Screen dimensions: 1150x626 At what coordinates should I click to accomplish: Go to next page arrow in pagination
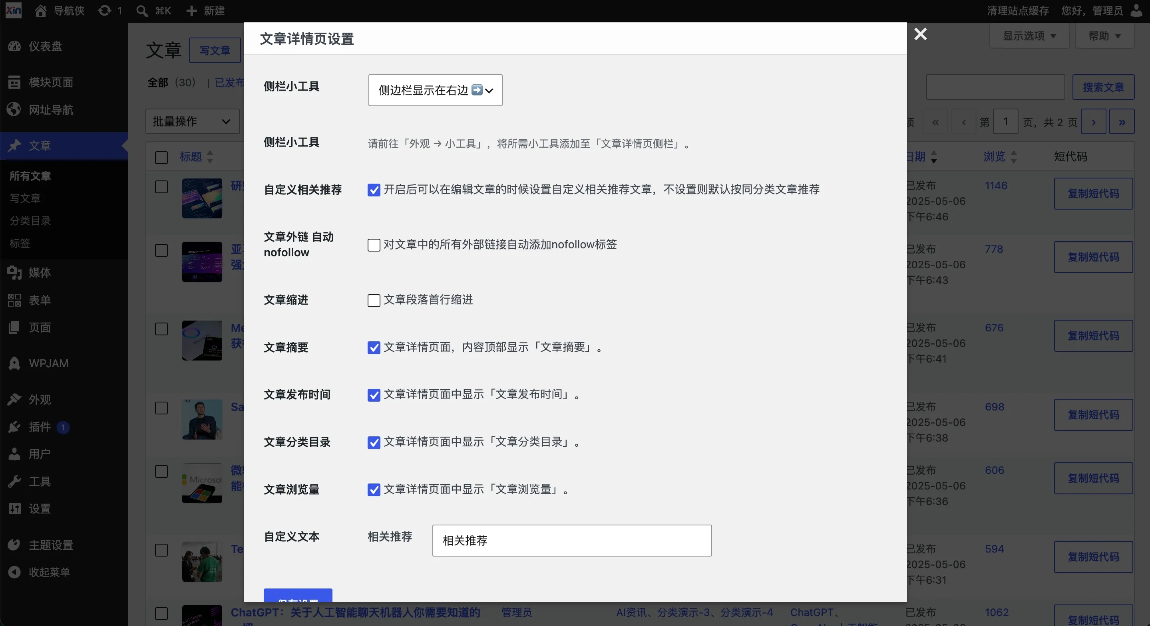[x=1093, y=122]
